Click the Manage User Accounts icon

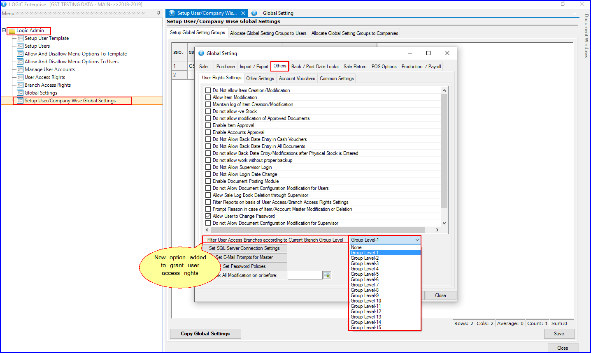(x=20, y=69)
